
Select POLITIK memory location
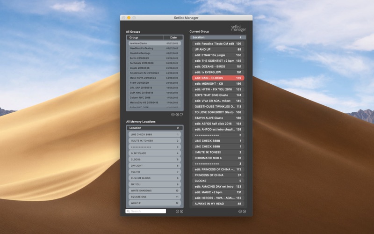155,172
